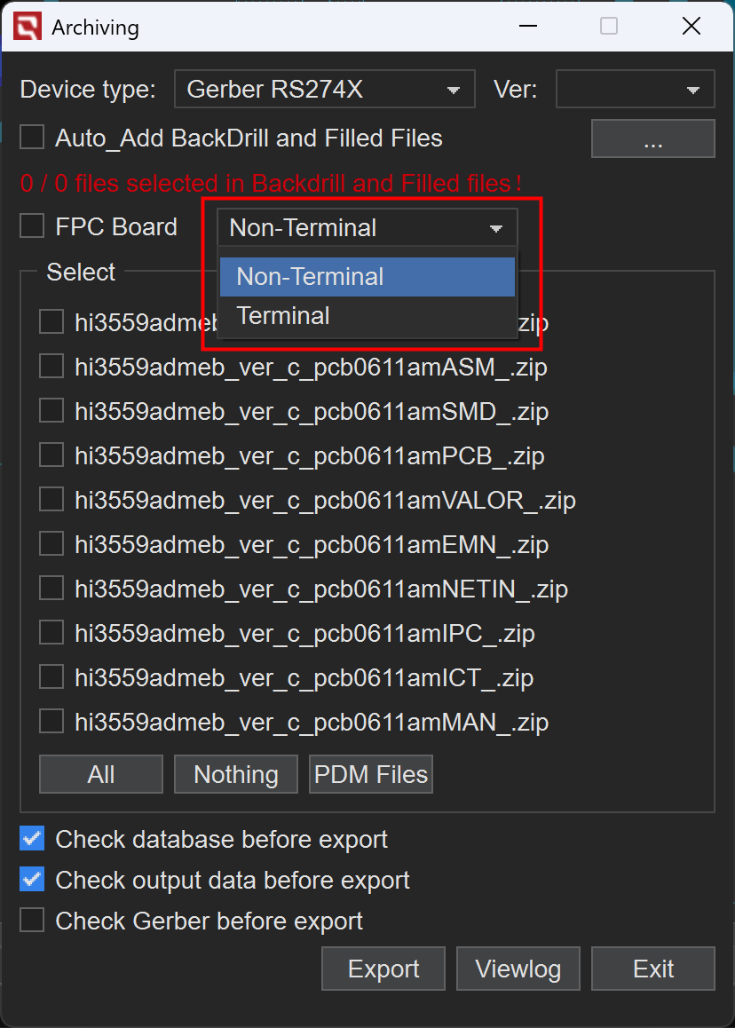Uncheck Check database before export
The image size is (735, 1028).
[33, 839]
